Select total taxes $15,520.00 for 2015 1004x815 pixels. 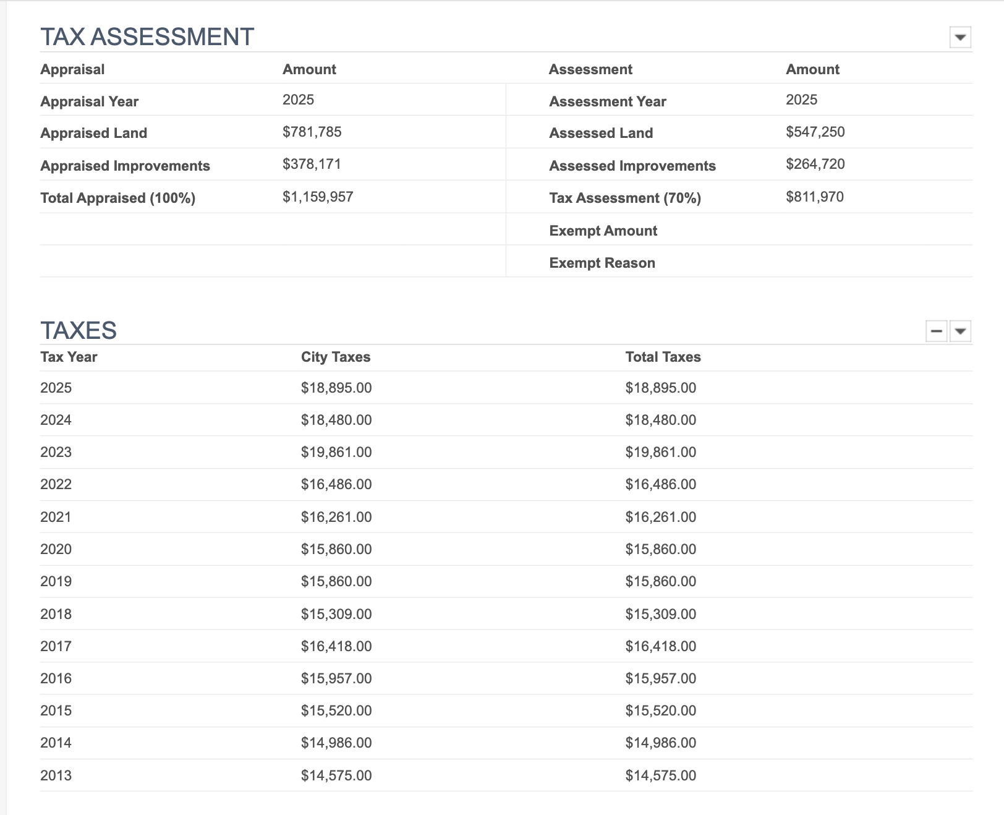click(661, 710)
